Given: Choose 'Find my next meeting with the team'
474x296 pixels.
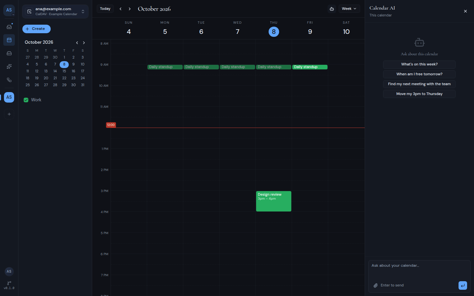Looking at the screenshot, I should point(419,84).
